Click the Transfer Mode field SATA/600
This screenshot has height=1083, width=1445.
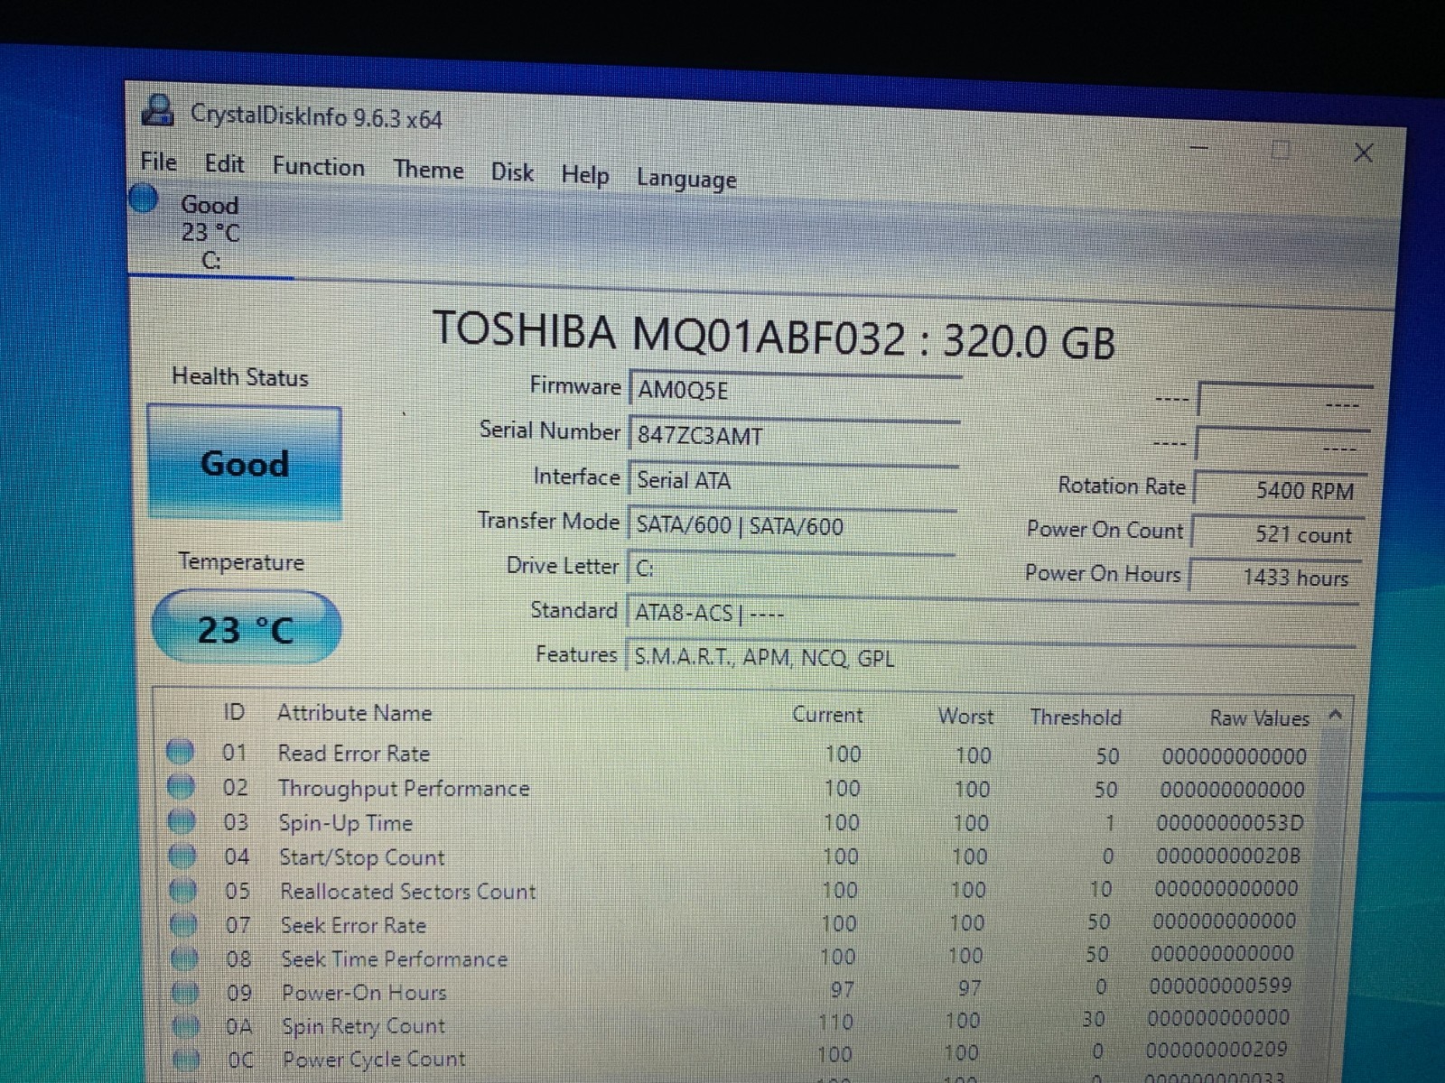click(791, 524)
